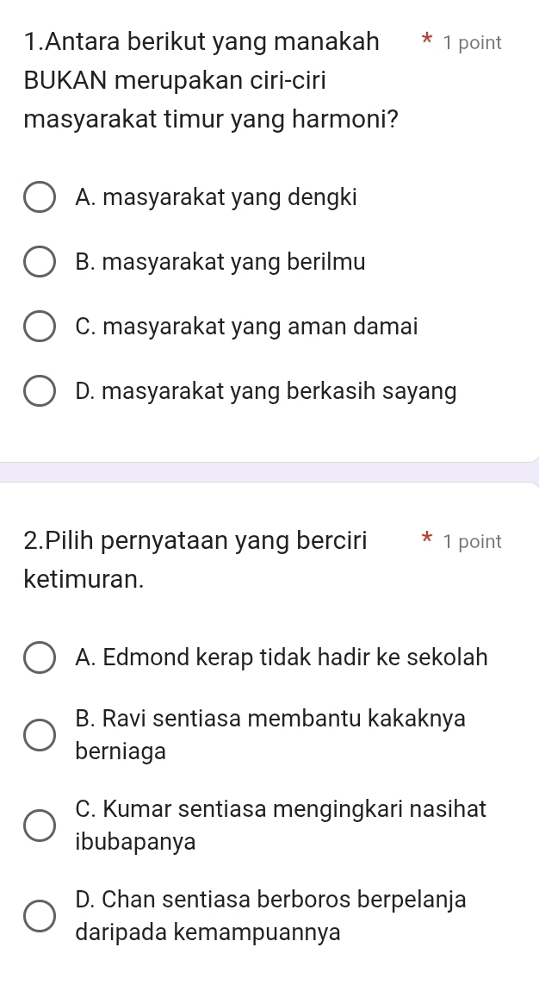Select option A. masyarakat yang dengki
539x991 pixels.
coord(39,197)
